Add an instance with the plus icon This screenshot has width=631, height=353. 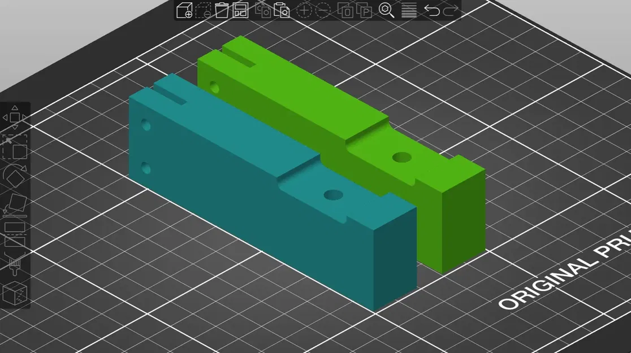coord(304,10)
